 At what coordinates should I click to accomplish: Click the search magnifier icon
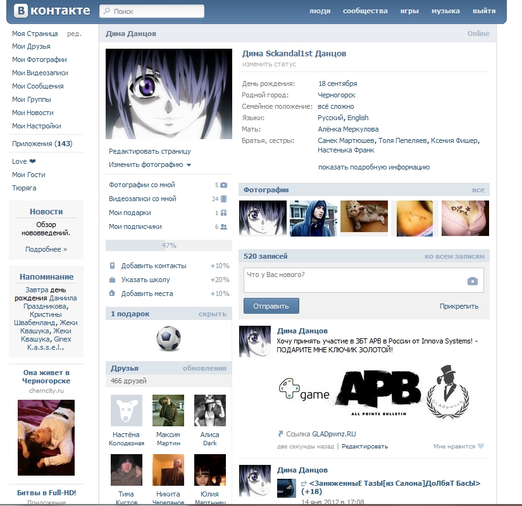[106, 11]
